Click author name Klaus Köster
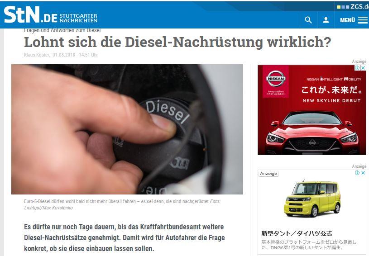This screenshot has height=256, width=369. click(x=37, y=55)
